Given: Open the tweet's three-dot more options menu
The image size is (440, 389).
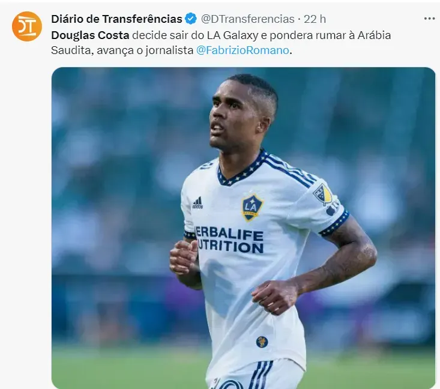Looking at the screenshot, I should [x=429, y=19].
